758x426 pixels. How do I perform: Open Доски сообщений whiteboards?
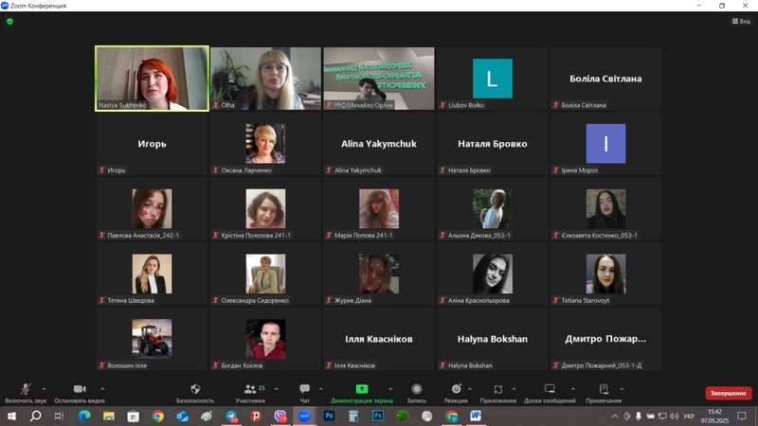pyautogui.click(x=550, y=390)
